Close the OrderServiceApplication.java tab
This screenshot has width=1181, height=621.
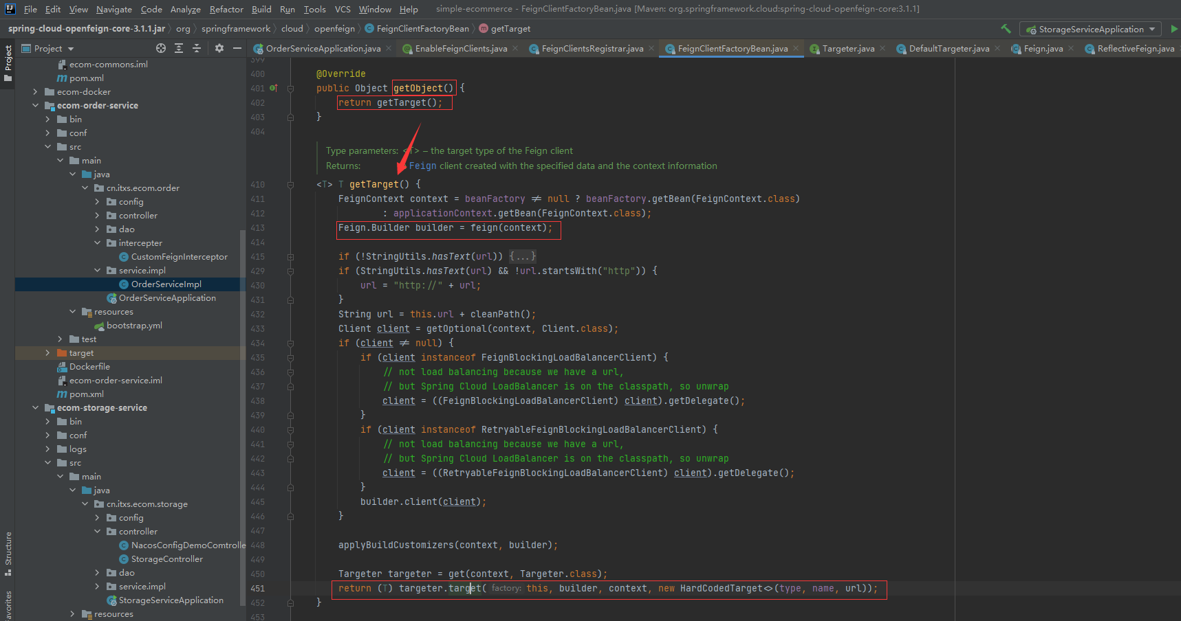click(x=389, y=49)
